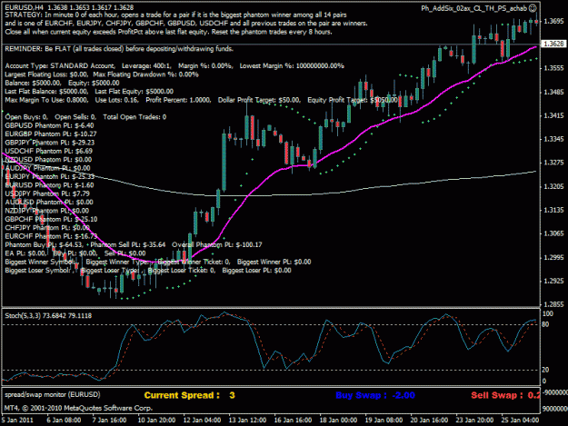Click the smiley face expert advisor icon

pyautogui.click(x=533, y=8)
